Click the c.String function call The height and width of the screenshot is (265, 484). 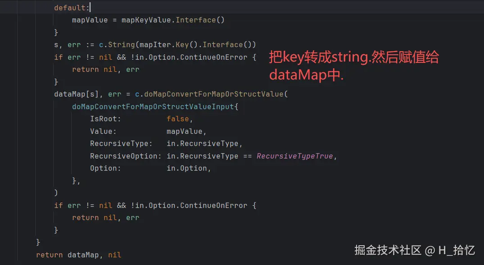click(x=117, y=45)
